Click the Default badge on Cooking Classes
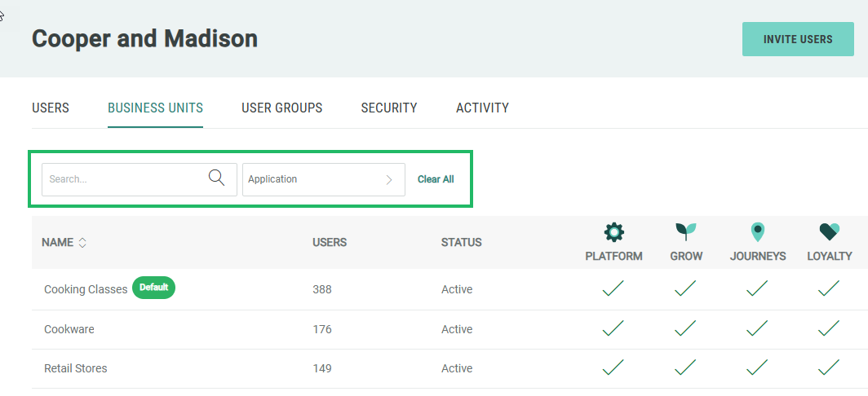This screenshot has width=868, height=396. point(153,288)
